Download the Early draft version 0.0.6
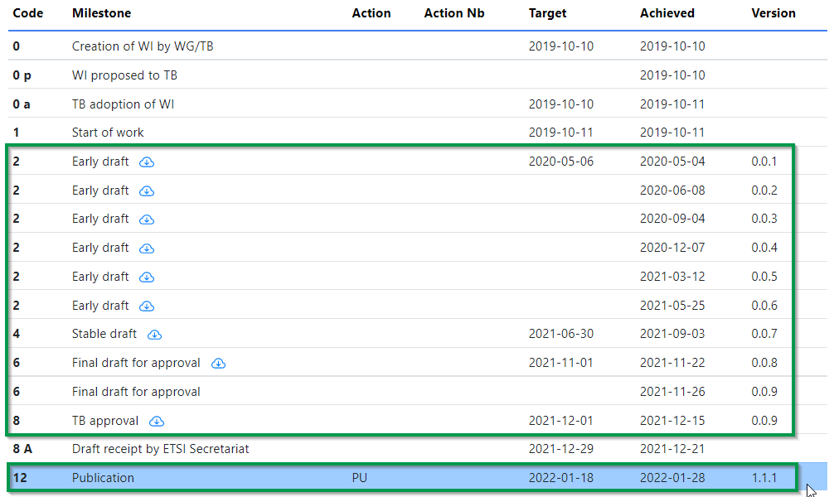834x497 pixels. click(147, 306)
